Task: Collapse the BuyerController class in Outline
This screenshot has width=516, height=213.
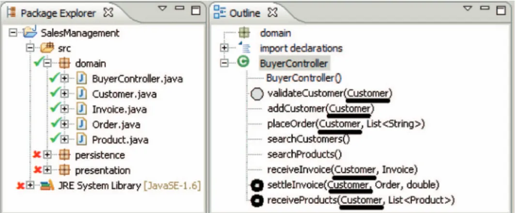Action: point(225,64)
